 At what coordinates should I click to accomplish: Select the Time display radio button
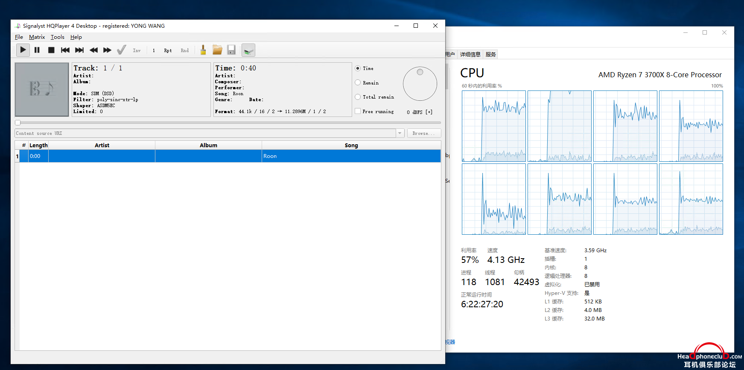tap(358, 68)
